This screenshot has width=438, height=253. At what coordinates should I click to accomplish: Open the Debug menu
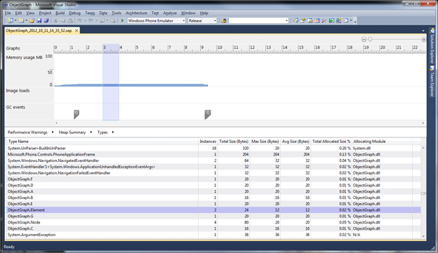tap(74, 13)
